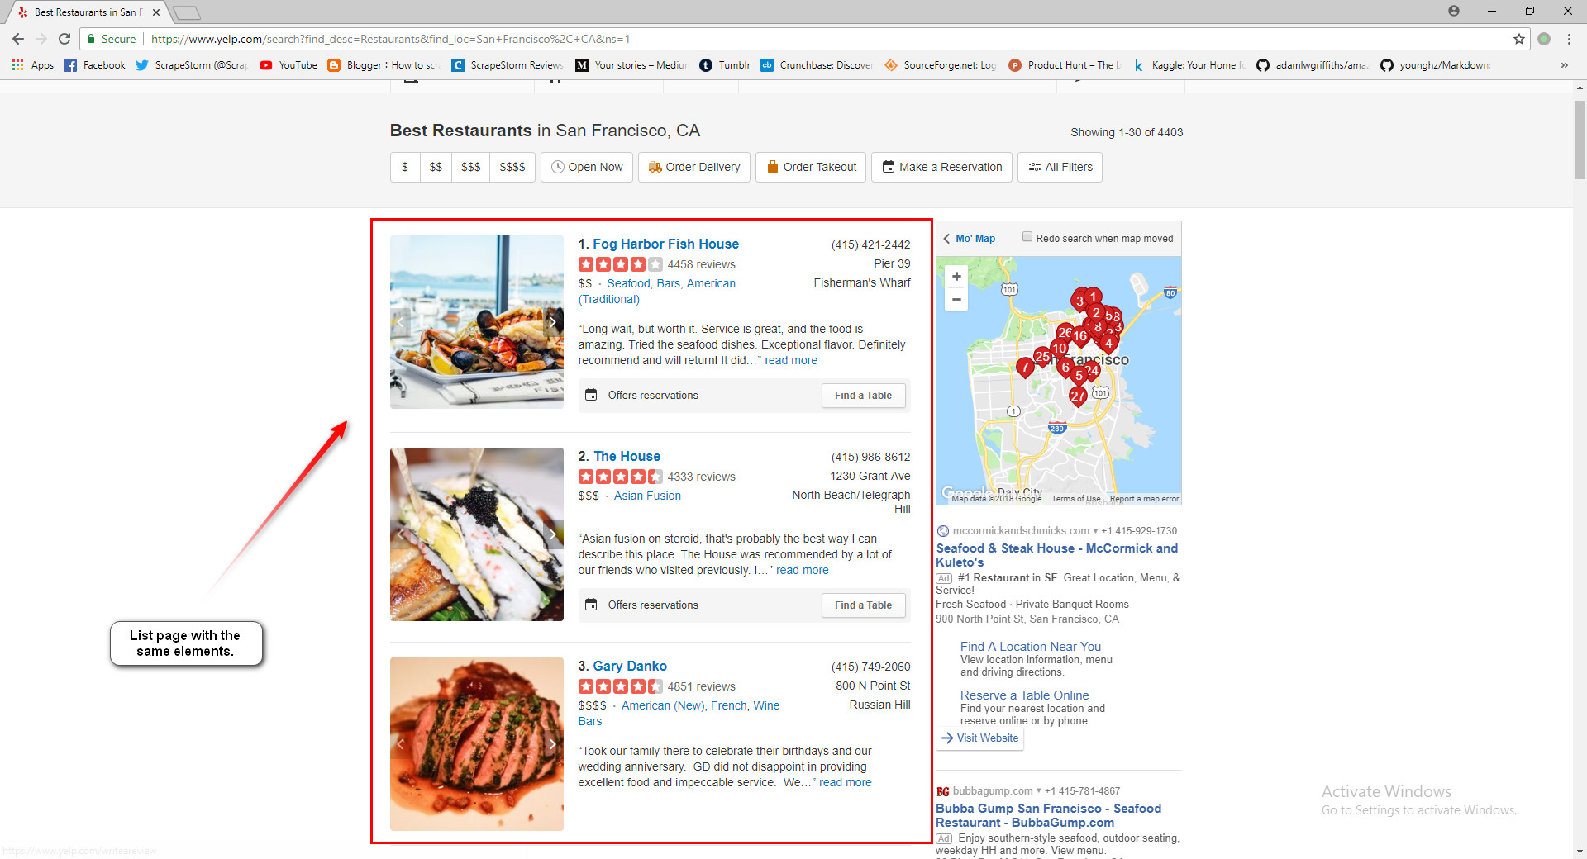Screen dimensions: 1587x859
Task: Filter by $$ price range
Action: (436, 167)
